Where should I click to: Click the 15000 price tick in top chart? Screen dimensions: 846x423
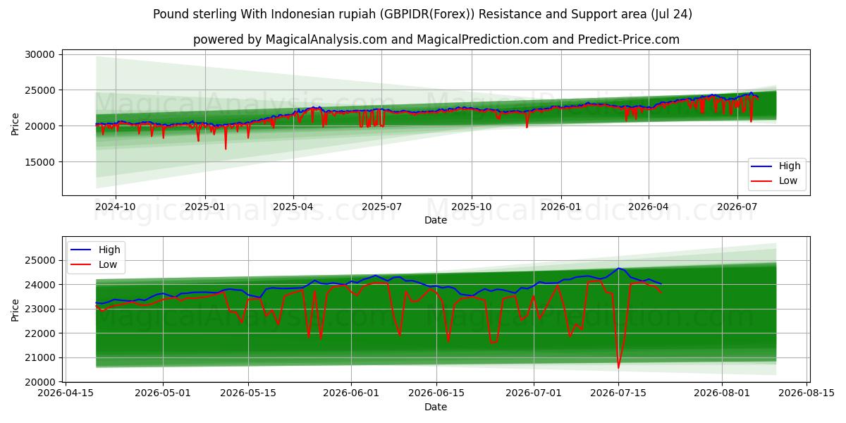[x=39, y=162]
